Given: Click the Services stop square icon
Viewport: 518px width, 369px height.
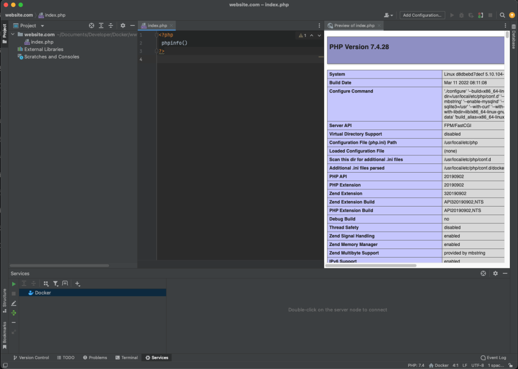Looking at the screenshot, I should (x=14, y=294).
